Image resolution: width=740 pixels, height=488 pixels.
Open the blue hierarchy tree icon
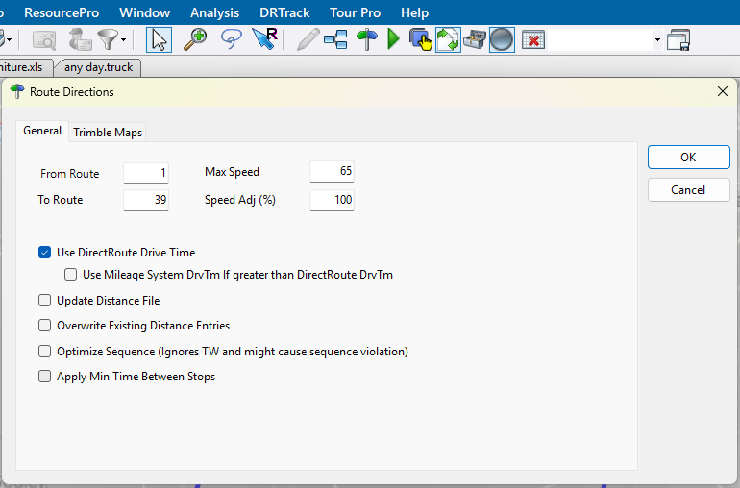[x=335, y=39]
